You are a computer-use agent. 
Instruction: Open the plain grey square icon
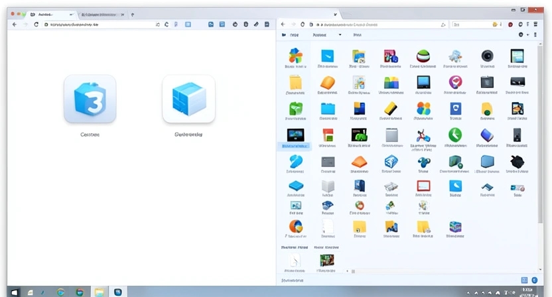tap(391, 135)
